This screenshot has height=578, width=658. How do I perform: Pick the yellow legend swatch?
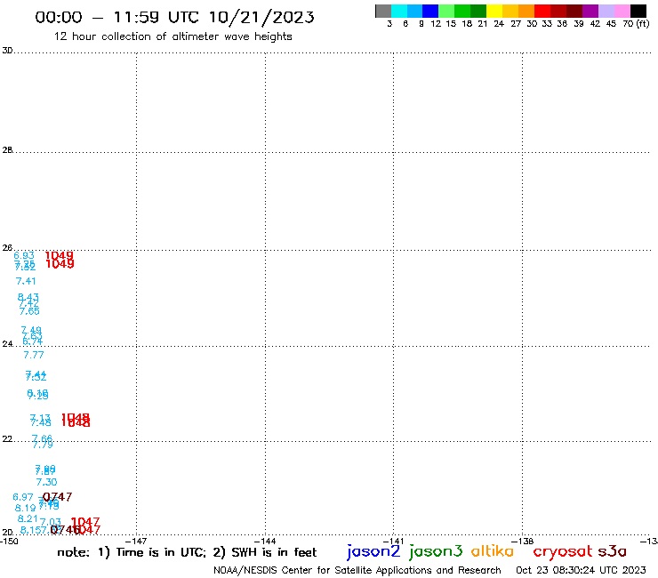(494, 11)
